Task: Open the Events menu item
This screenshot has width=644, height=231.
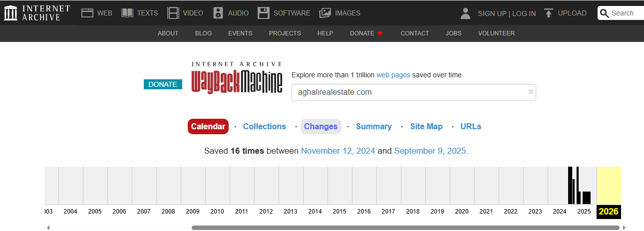Action: click(240, 33)
